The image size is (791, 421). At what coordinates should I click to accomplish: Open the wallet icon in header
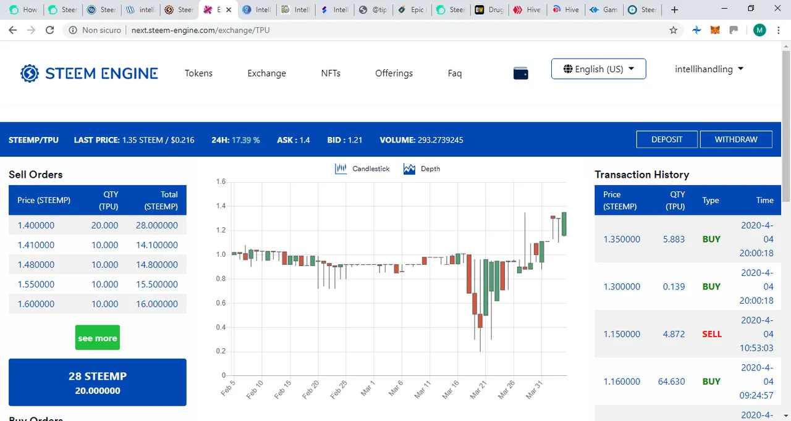coord(521,73)
